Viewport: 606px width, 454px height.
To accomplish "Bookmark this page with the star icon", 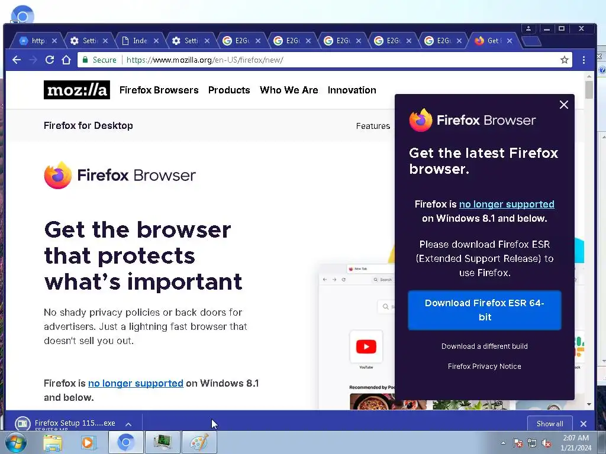I will pyautogui.click(x=564, y=60).
